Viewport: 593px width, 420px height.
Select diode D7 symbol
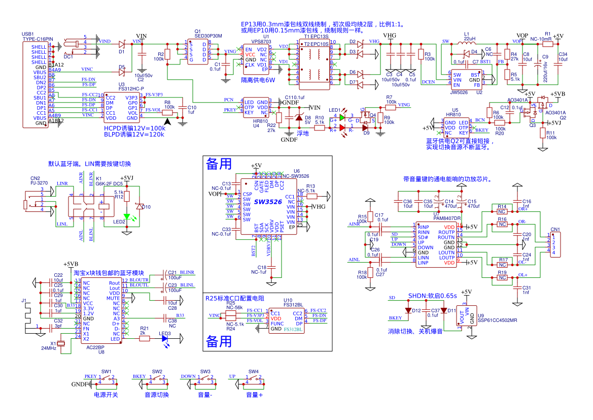360,85
